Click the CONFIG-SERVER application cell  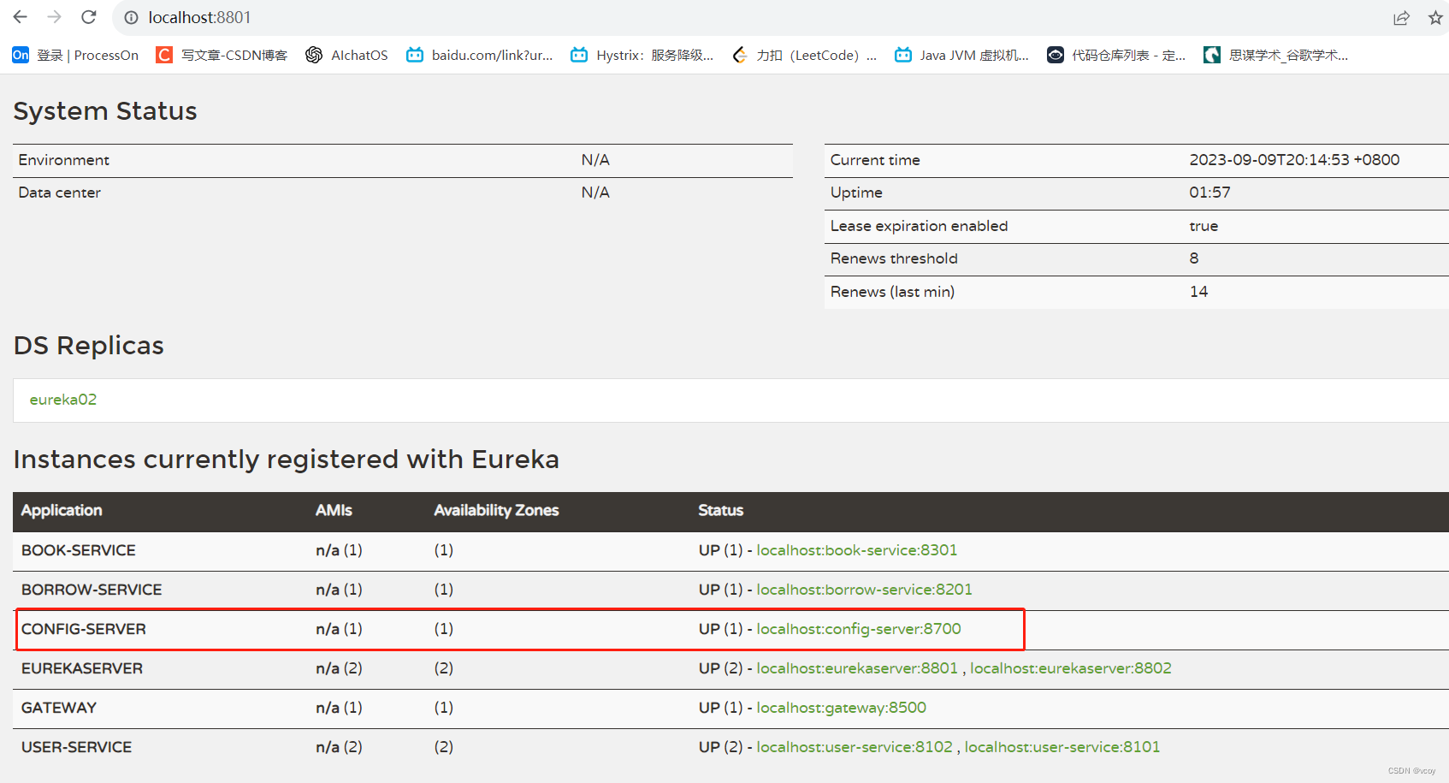click(84, 629)
